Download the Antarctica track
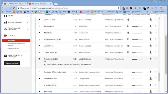The width and height of the screenshot is (168, 94). [x=150, y=33]
